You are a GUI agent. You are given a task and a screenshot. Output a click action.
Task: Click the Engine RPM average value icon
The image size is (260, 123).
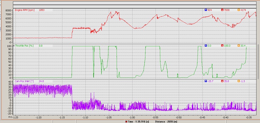239,10
